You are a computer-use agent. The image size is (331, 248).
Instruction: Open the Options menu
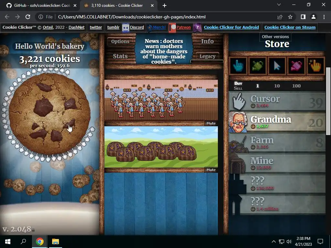[x=120, y=41]
